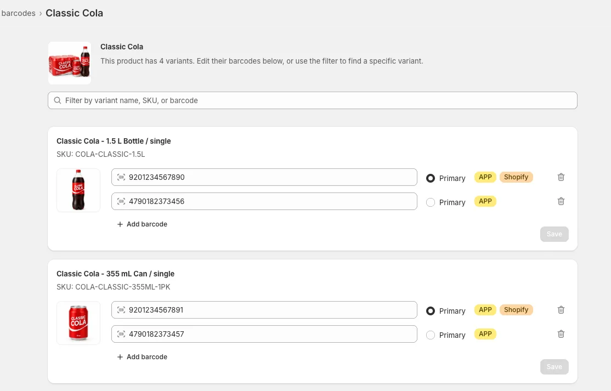Image resolution: width=611 pixels, height=391 pixels.
Task: Open the Classic Cola product pack thumbnail
Action: coord(70,63)
